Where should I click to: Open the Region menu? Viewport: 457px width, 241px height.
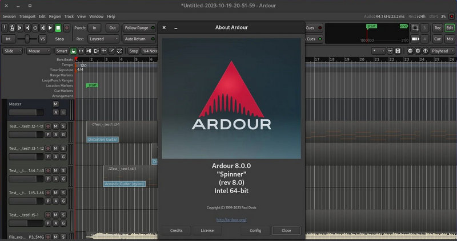[x=55, y=17]
